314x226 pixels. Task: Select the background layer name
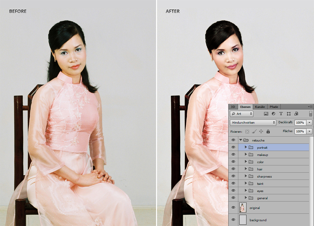pos(258,220)
